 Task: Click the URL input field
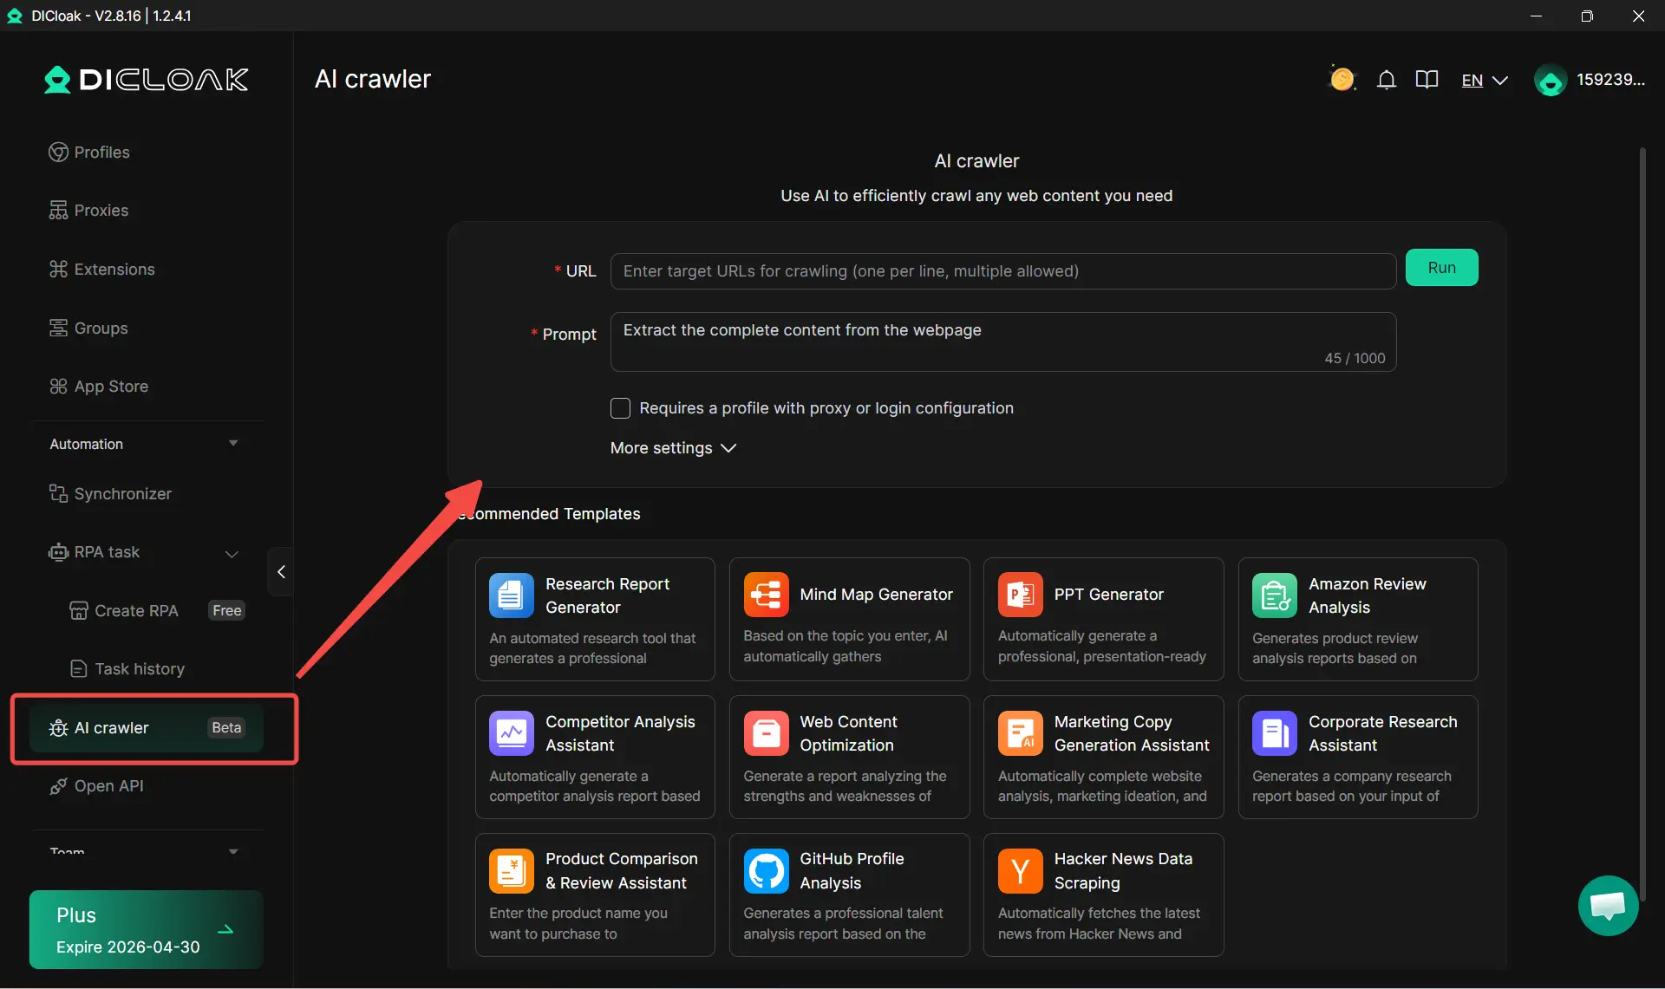click(1002, 271)
